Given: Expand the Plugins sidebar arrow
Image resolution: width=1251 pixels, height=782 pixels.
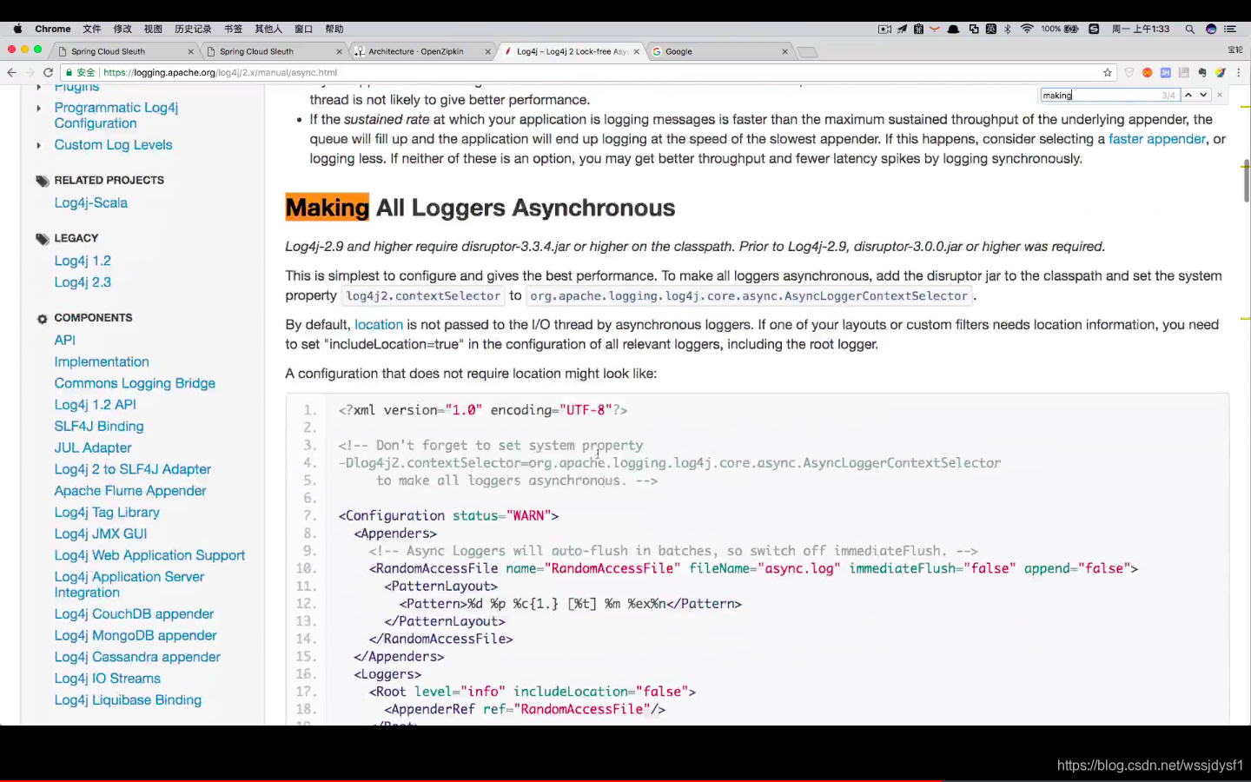Looking at the screenshot, I should pos(38,88).
